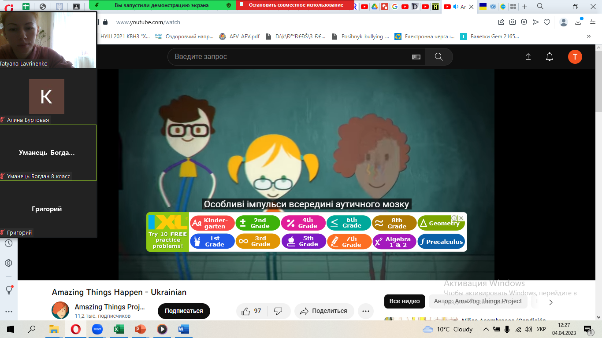Viewport: 602px width, 338px height.
Task: Select the 'Все видео' filter chip
Action: (x=405, y=301)
